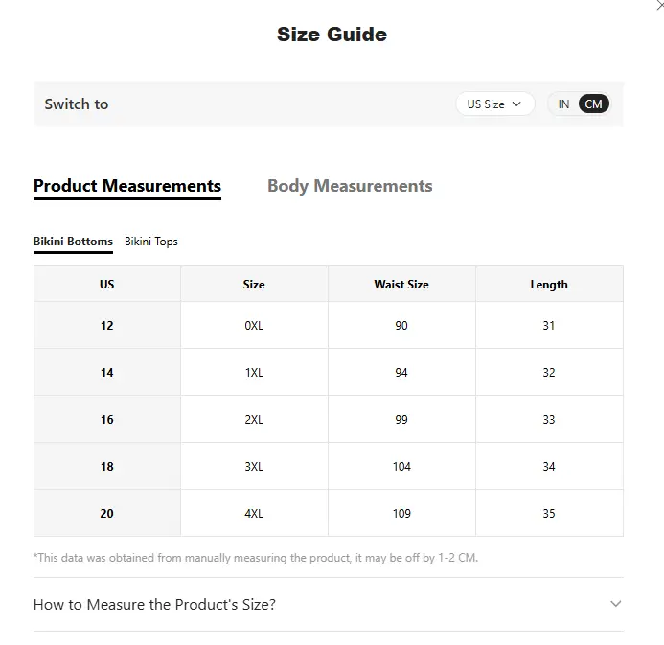Screen dimensions: 664x645
Task: Close the Size Guide dialog
Action: pyautogui.click(x=659, y=5)
